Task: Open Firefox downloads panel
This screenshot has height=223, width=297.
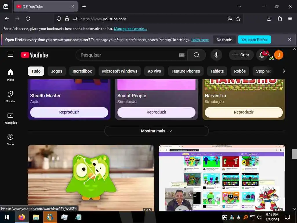Action: tap(269, 19)
